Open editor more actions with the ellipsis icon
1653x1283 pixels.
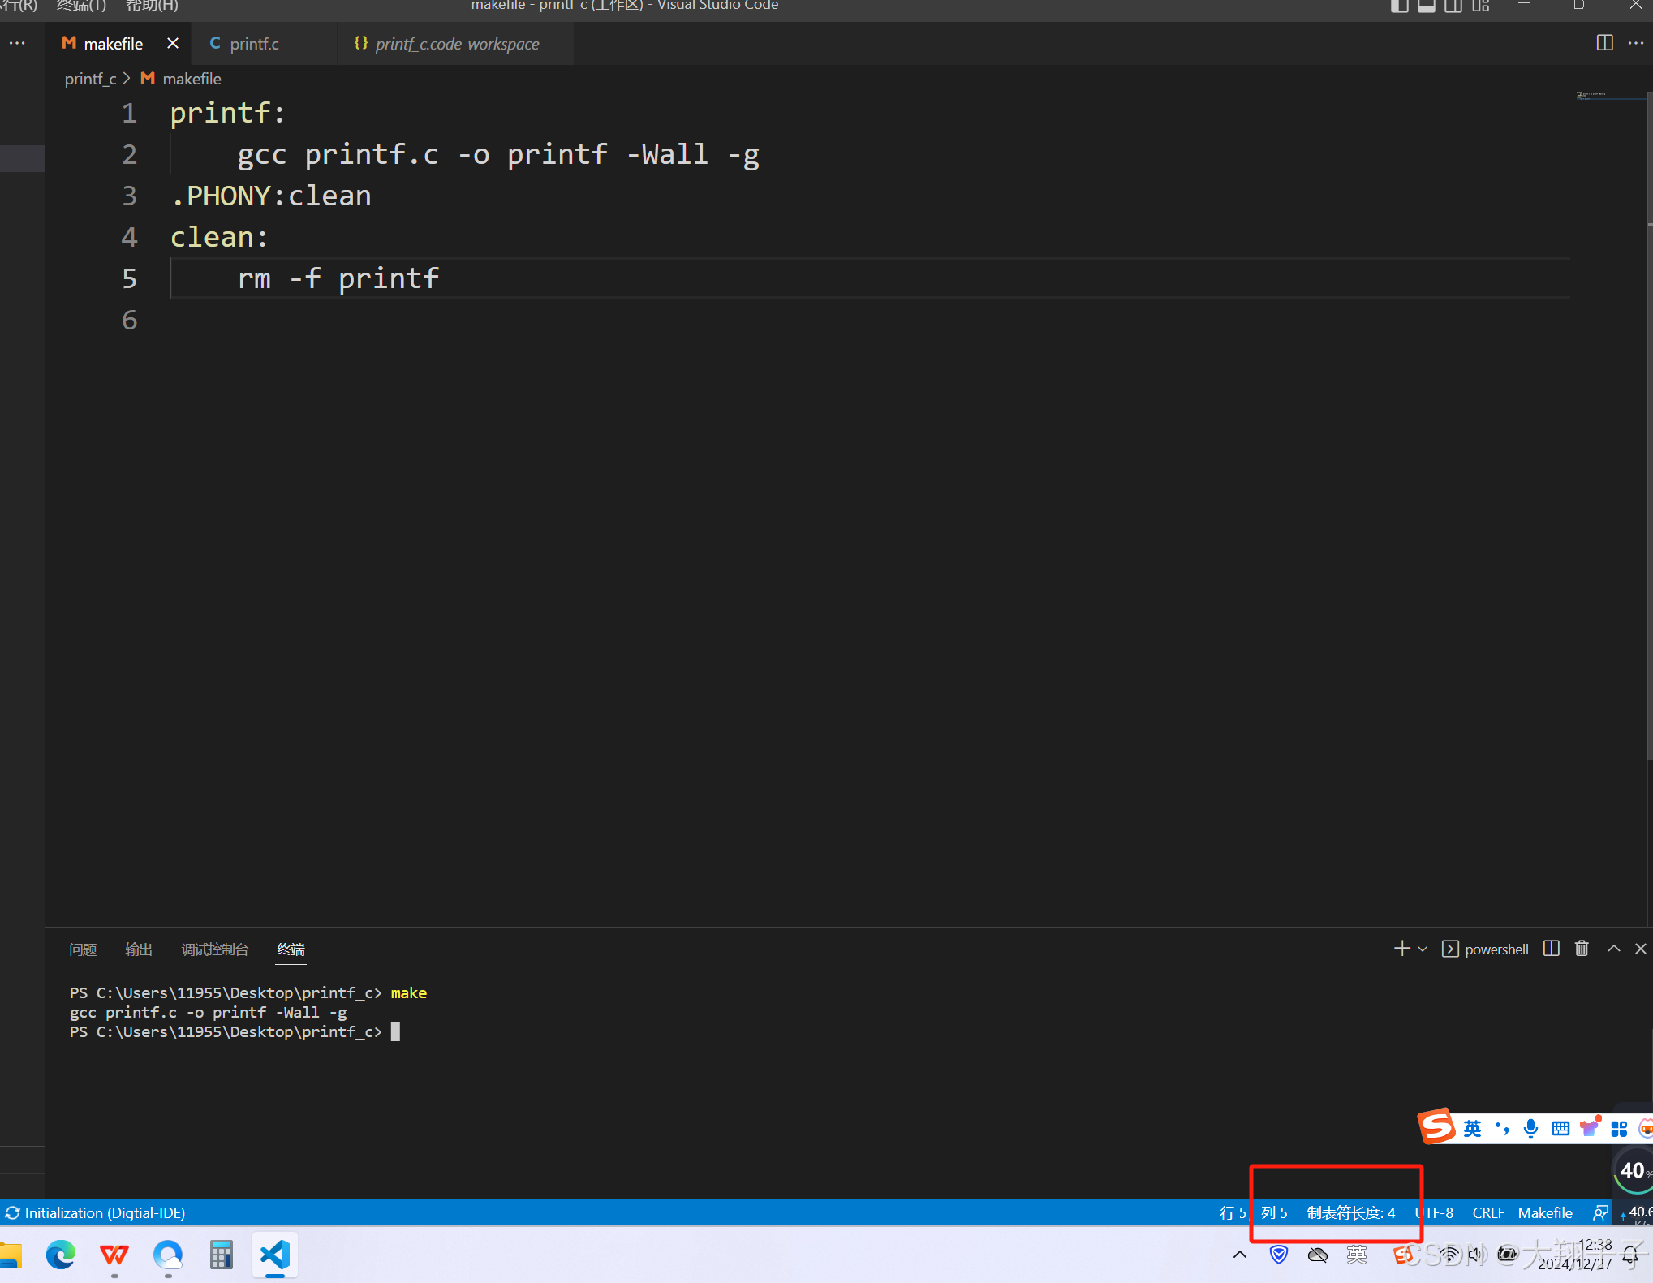click(x=1635, y=43)
